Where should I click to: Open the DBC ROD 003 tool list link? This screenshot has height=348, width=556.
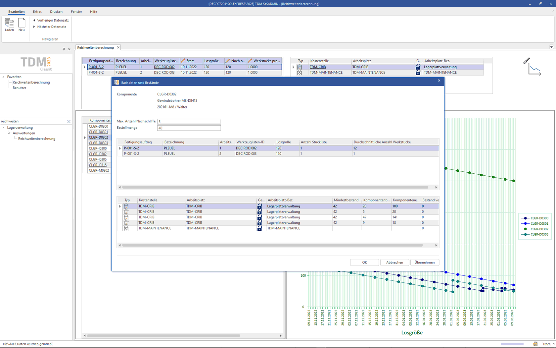click(x=164, y=73)
